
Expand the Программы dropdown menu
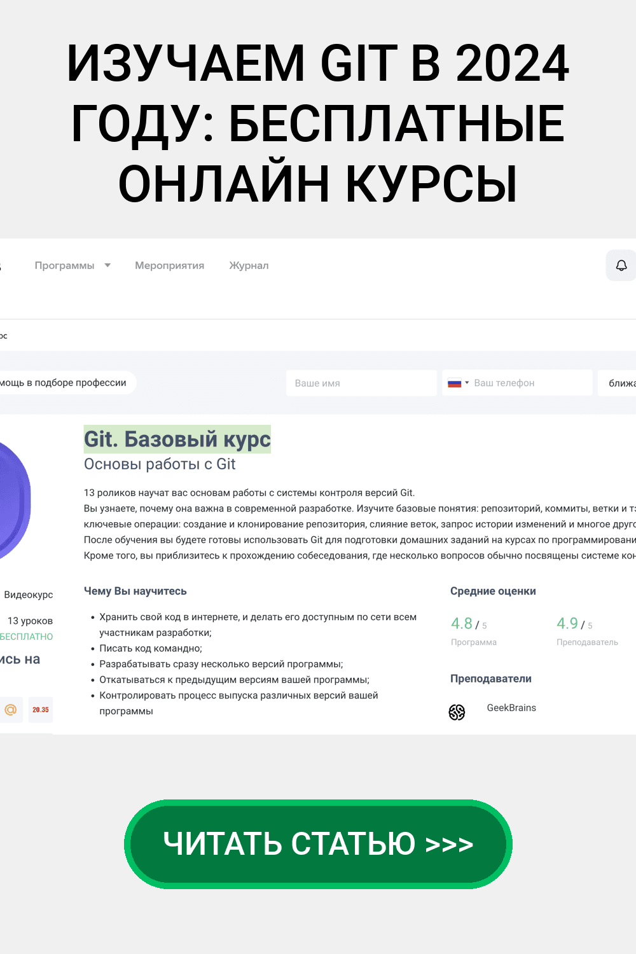(x=66, y=265)
